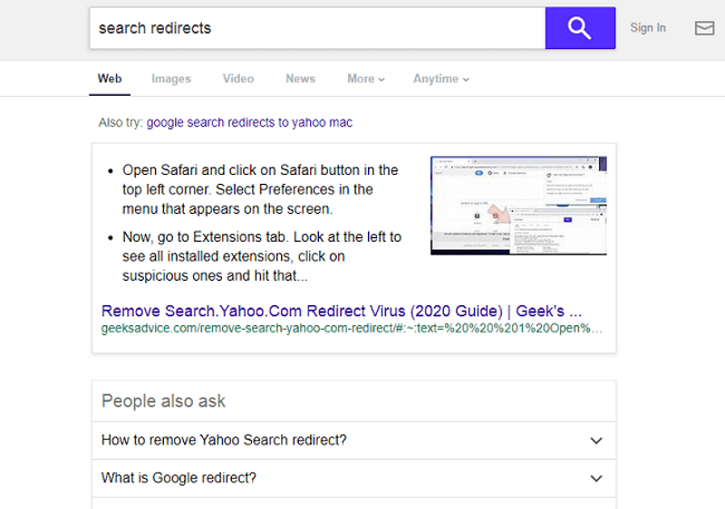Switch to the Images tab
The width and height of the screenshot is (725, 509).
pos(171,79)
